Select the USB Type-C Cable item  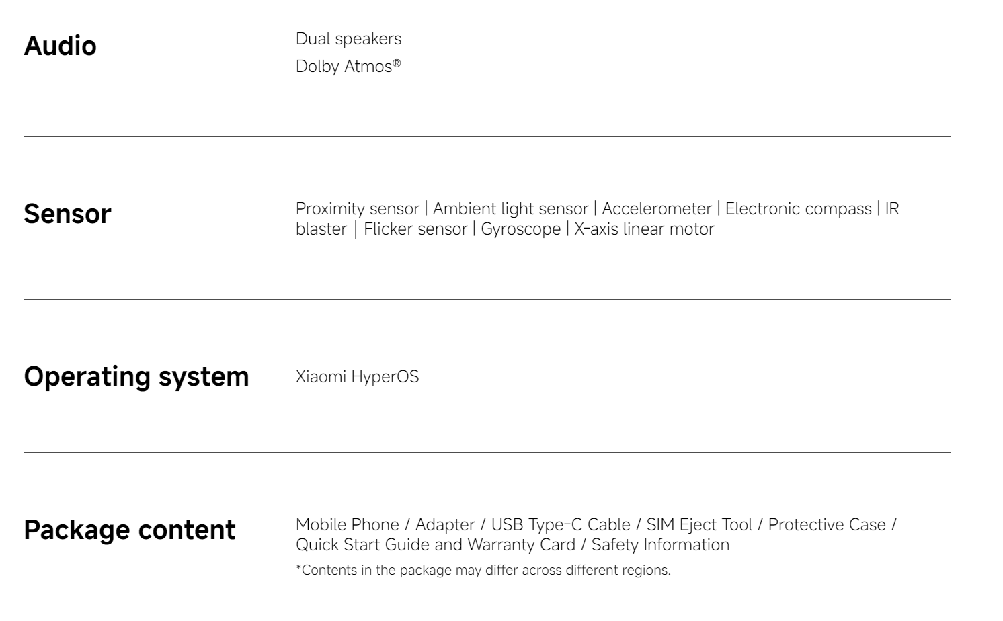pyautogui.click(x=561, y=525)
